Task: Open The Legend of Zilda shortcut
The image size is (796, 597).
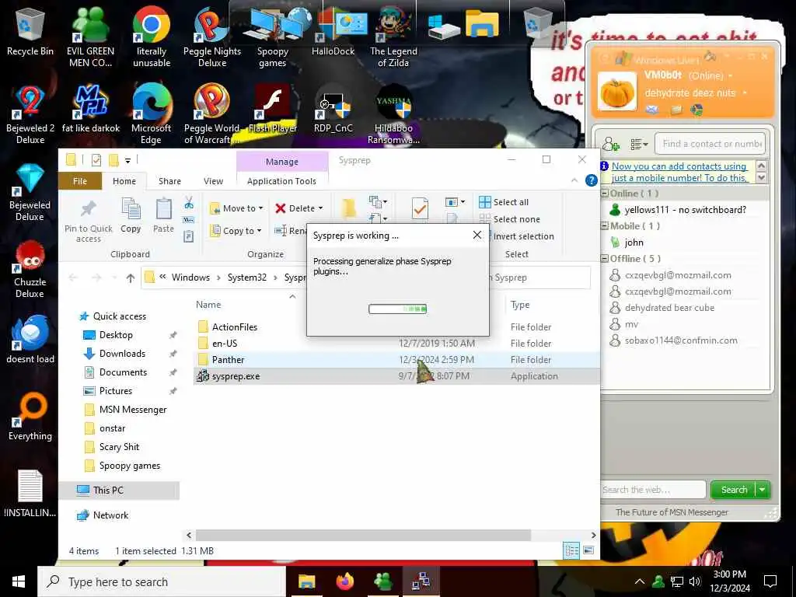Action: pyautogui.click(x=393, y=38)
